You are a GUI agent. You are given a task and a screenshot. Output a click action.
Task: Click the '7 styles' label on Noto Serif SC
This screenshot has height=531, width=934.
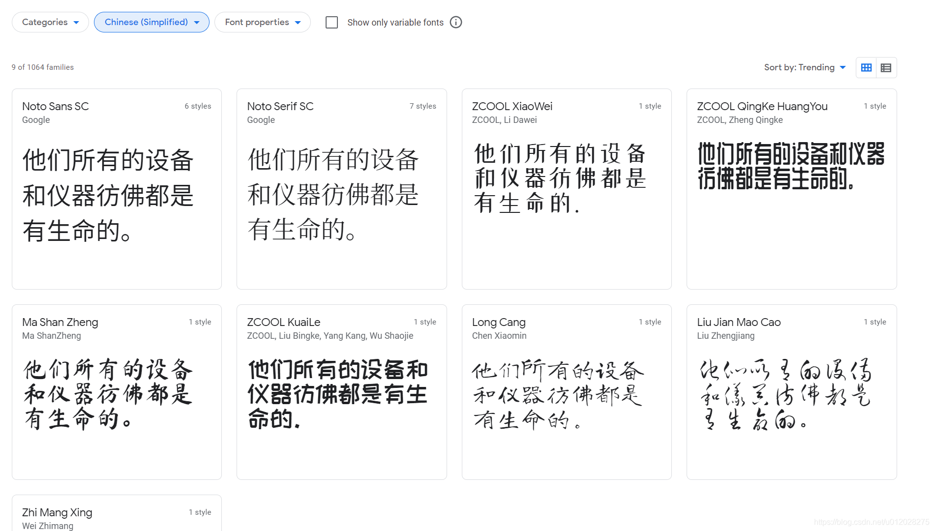coord(423,106)
